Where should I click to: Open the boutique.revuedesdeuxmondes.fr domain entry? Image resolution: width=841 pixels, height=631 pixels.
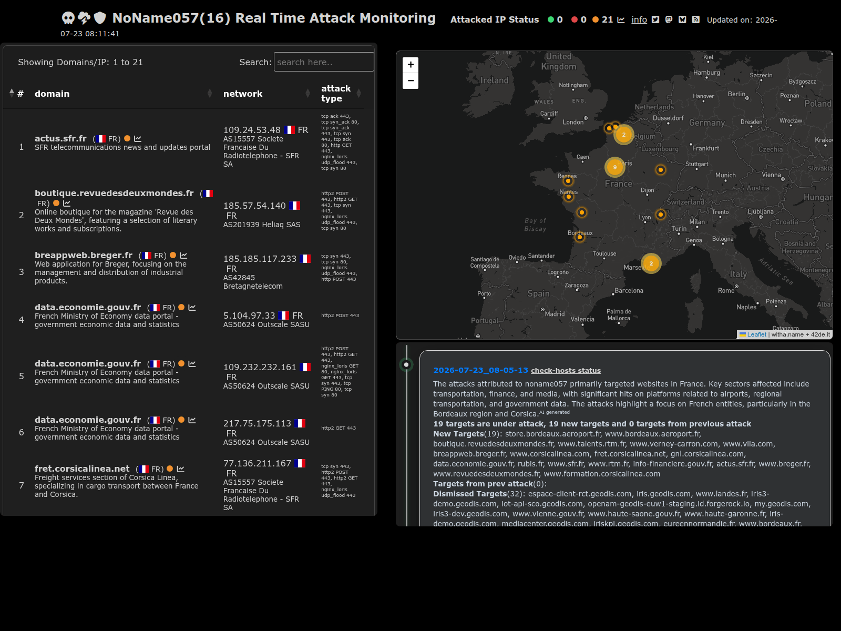[x=114, y=194]
